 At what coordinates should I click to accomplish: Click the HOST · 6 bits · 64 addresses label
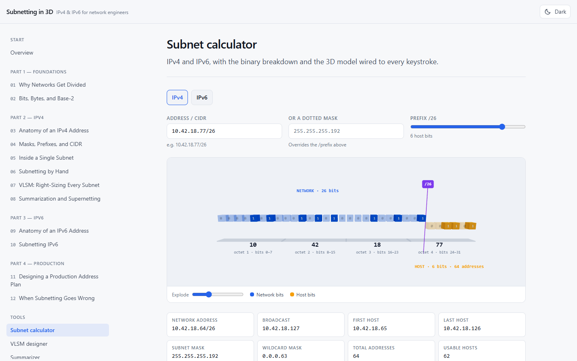(449, 266)
